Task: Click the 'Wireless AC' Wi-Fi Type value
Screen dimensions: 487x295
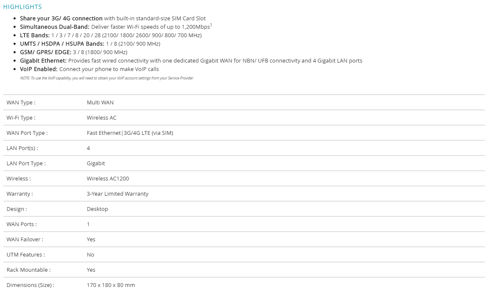Action: tap(101, 118)
